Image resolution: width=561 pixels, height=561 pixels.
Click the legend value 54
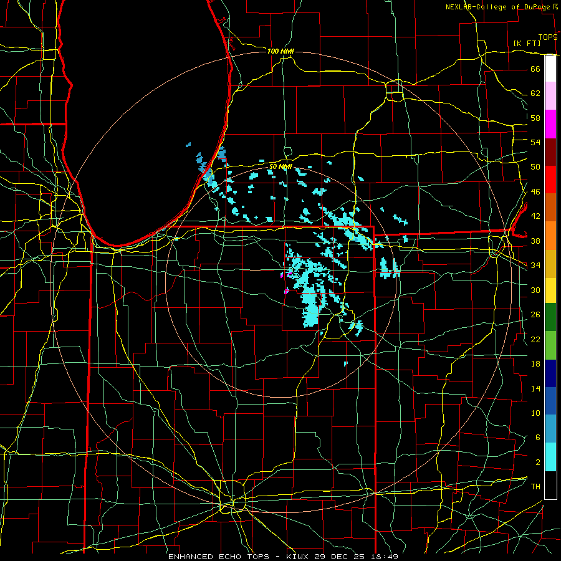(x=535, y=142)
